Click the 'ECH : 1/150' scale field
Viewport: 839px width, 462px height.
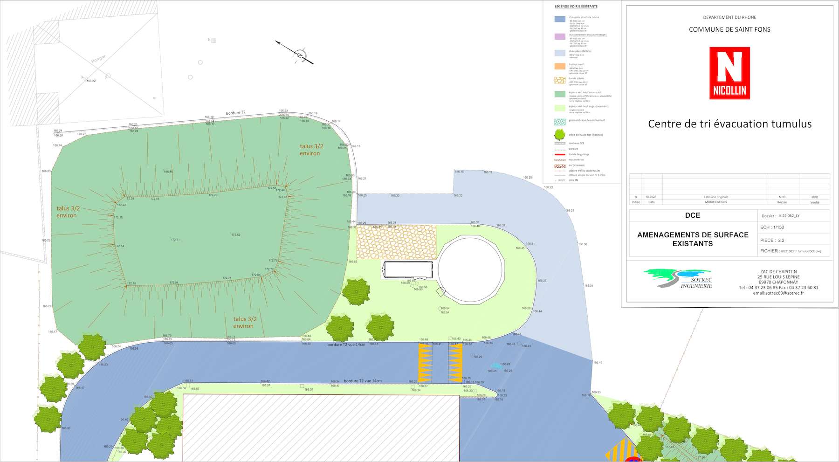point(772,228)
